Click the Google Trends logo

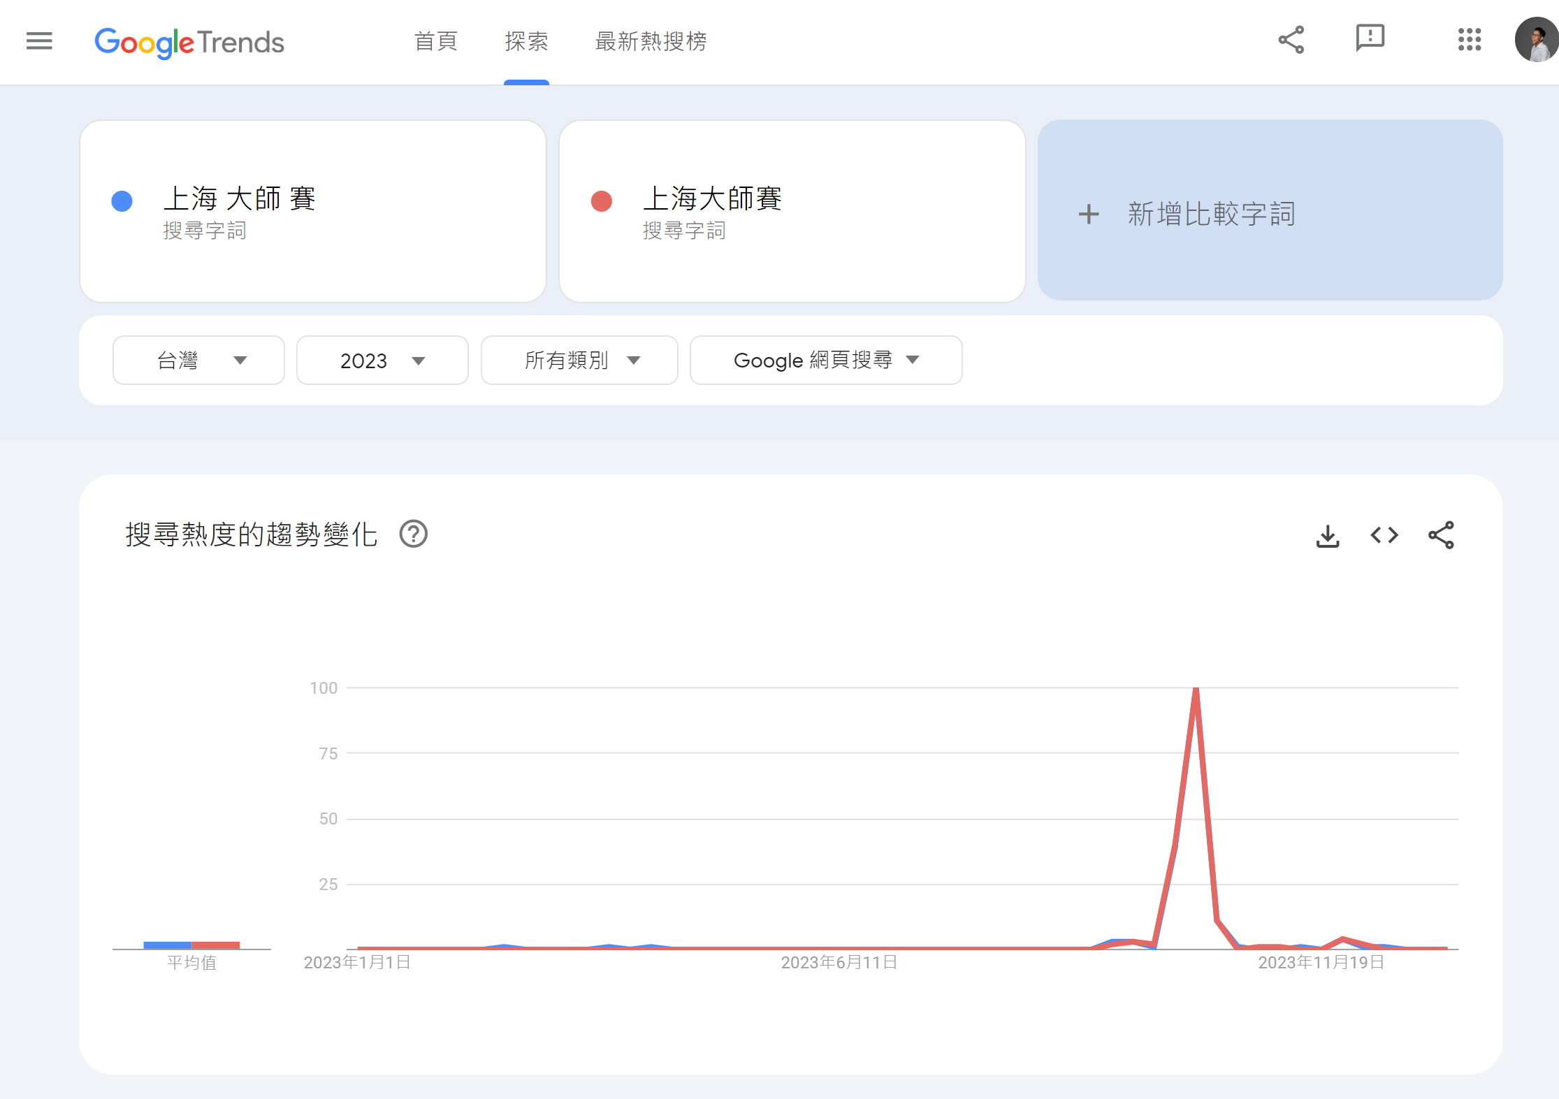click(189, 43)
